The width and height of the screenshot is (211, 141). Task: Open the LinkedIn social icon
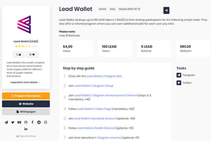26,129
